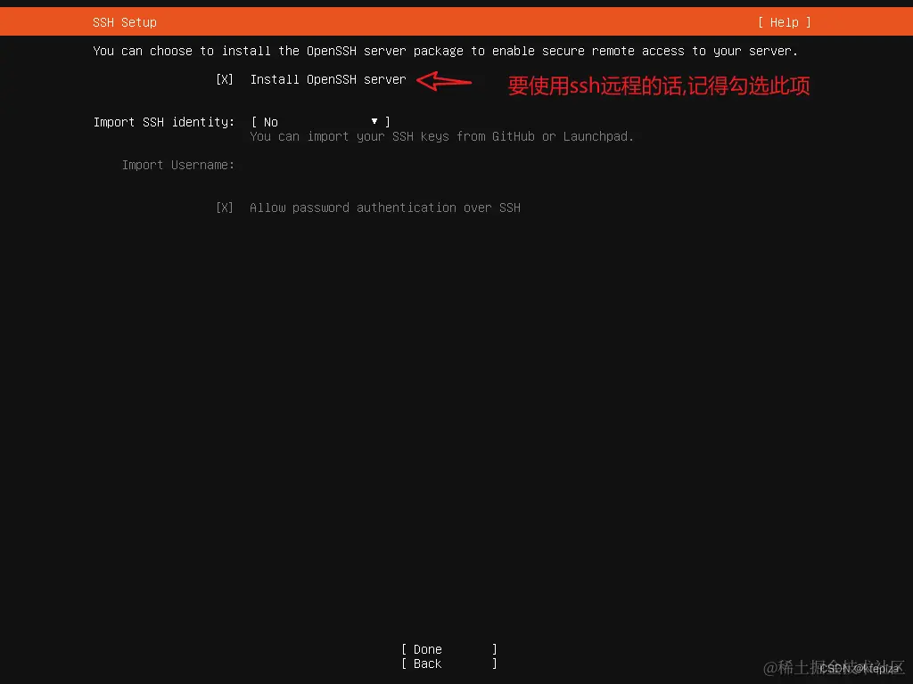
Task: Click the SSH Setup title text
Action: [125, 22]
